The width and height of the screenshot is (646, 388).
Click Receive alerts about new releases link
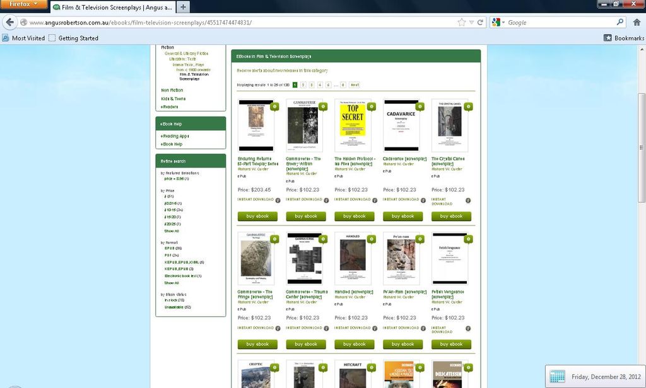[282, 71]
